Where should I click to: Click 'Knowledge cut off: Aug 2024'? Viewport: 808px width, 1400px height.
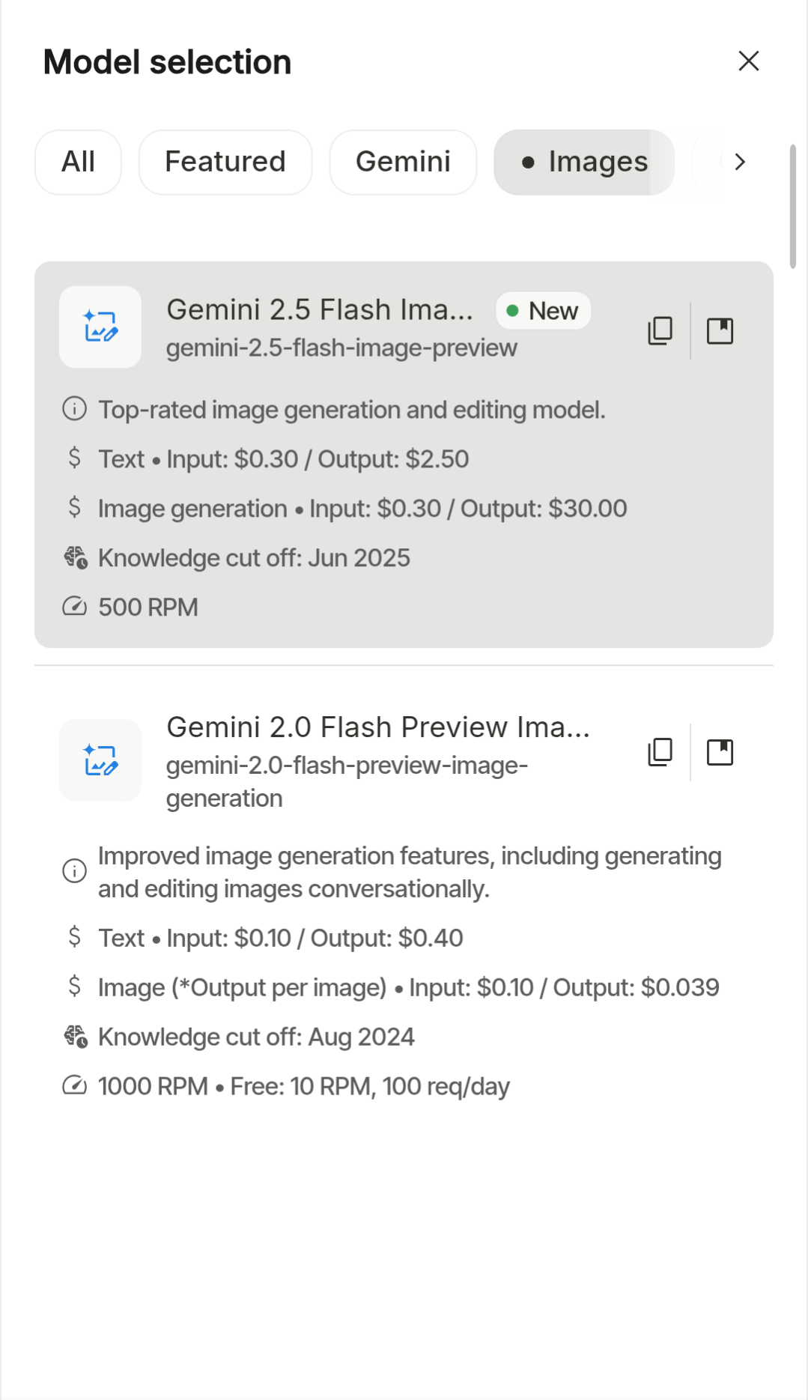coord(256,1037)
